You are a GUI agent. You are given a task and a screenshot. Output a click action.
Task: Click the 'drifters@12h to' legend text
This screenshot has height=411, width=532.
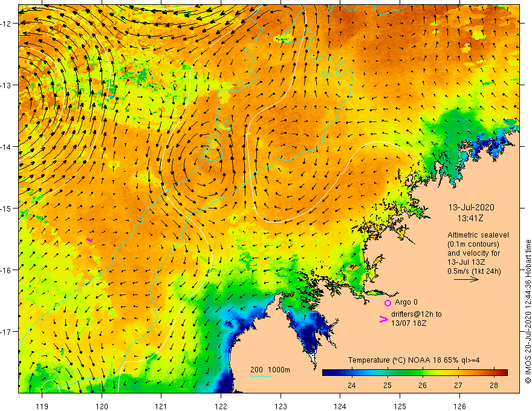(417, 314)
